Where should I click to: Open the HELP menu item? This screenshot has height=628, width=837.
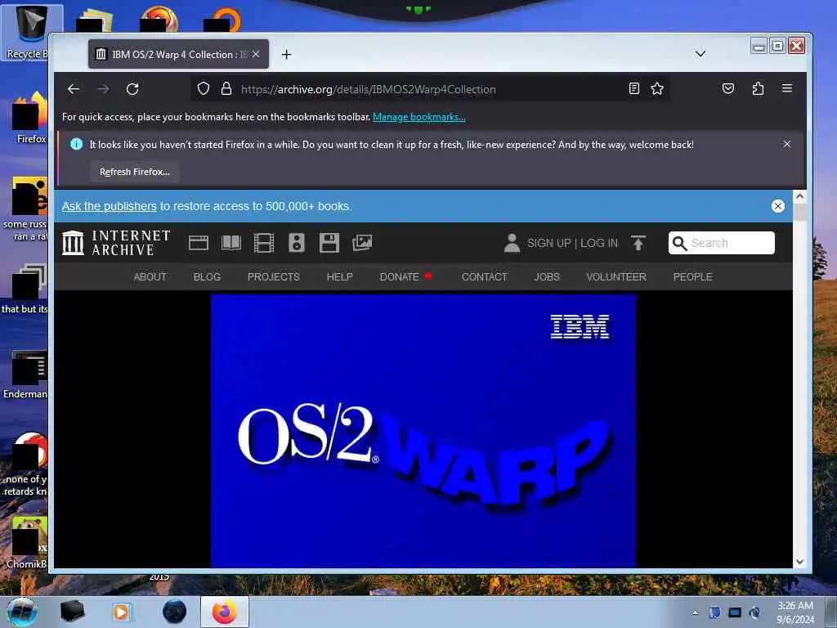[x=339, y=276]
